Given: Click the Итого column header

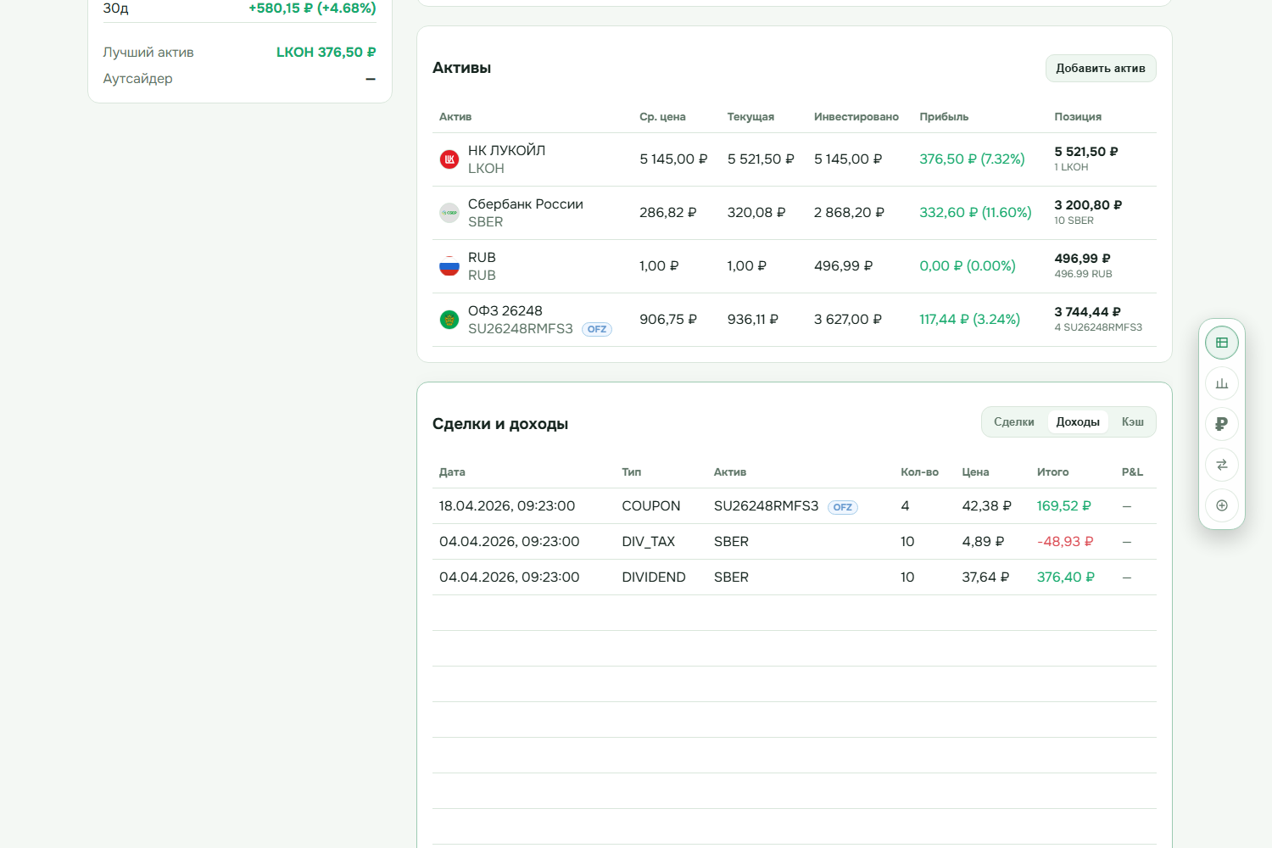Looking at the screenshot, I should coord(1052,472).
